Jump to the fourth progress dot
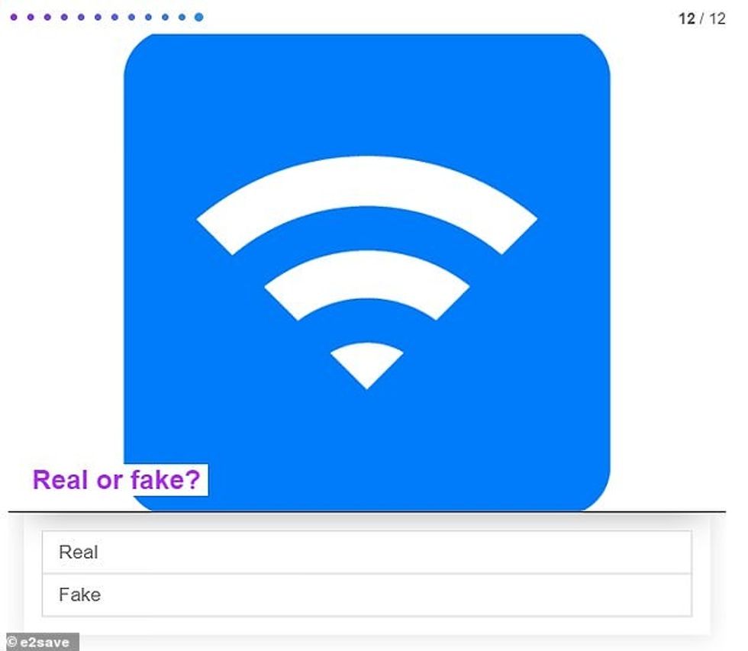This screenshot has width=748, height=651. point(64,17)
